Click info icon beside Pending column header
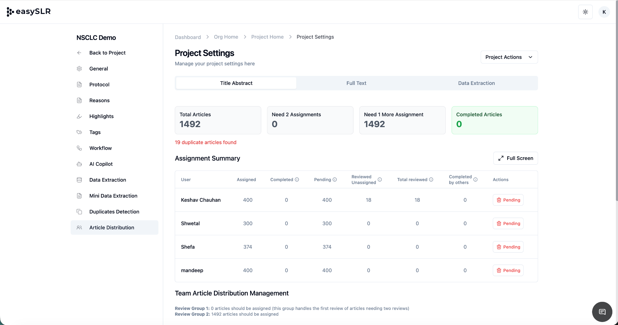 tap(335, 180)
